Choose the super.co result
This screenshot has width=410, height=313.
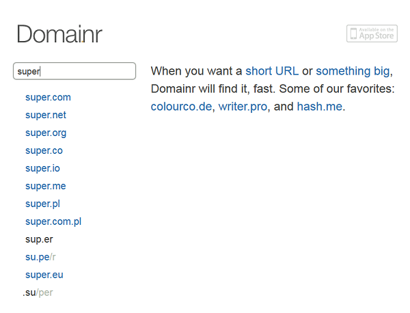click(44, 150)
